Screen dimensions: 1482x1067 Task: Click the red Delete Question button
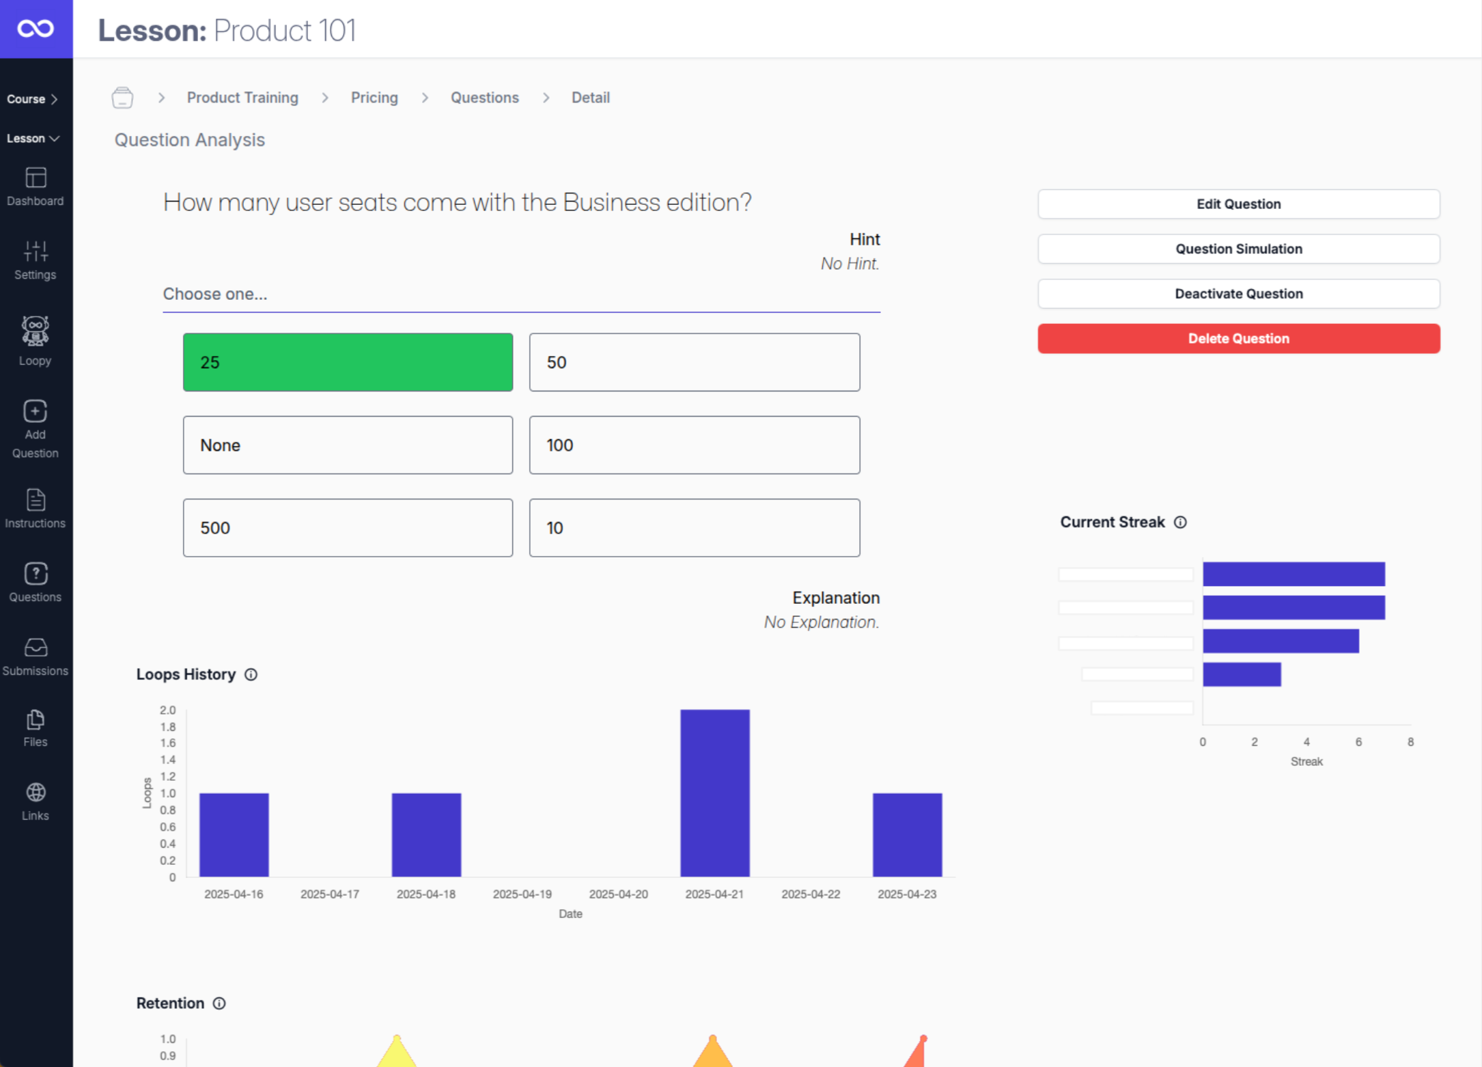[x=1238, y=338]
